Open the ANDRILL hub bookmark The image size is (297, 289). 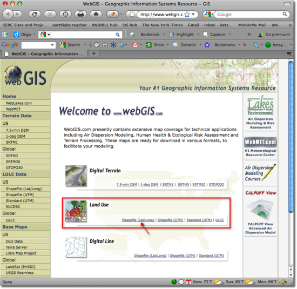[x=105, y=25]
